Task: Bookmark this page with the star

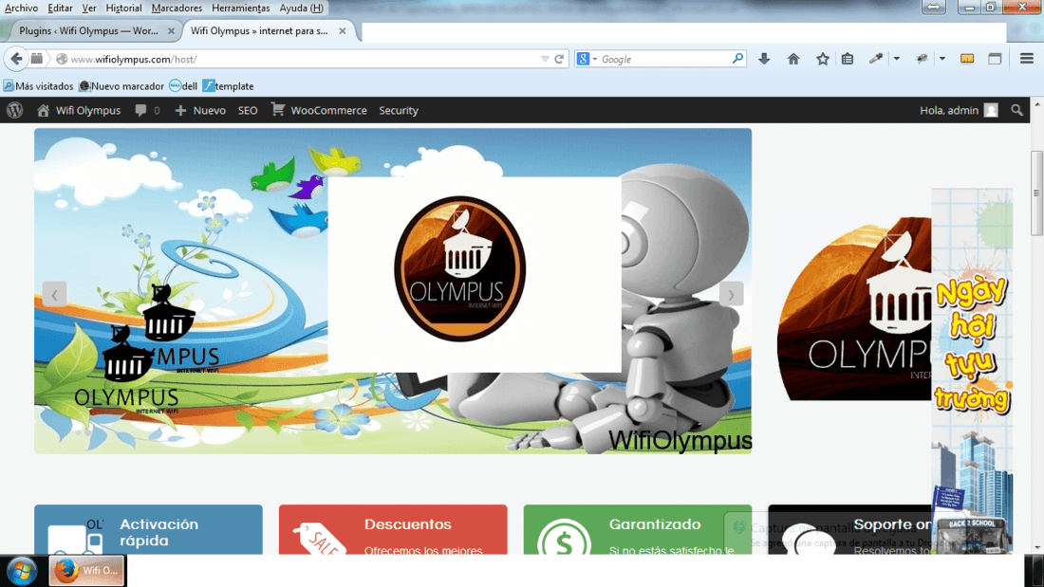Action: [823, 59]
